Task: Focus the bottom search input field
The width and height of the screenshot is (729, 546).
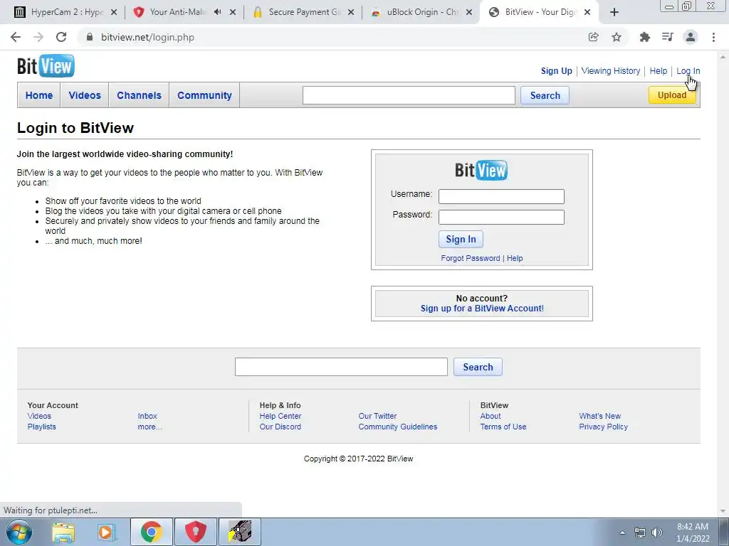Action: coord(341,367)
